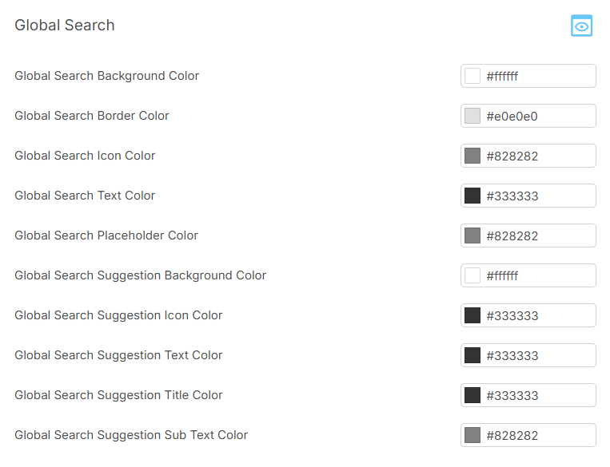Screen dimensions: 610x467
Task: Edit the Background Color hex value field
Action: [x=537, y=76]
